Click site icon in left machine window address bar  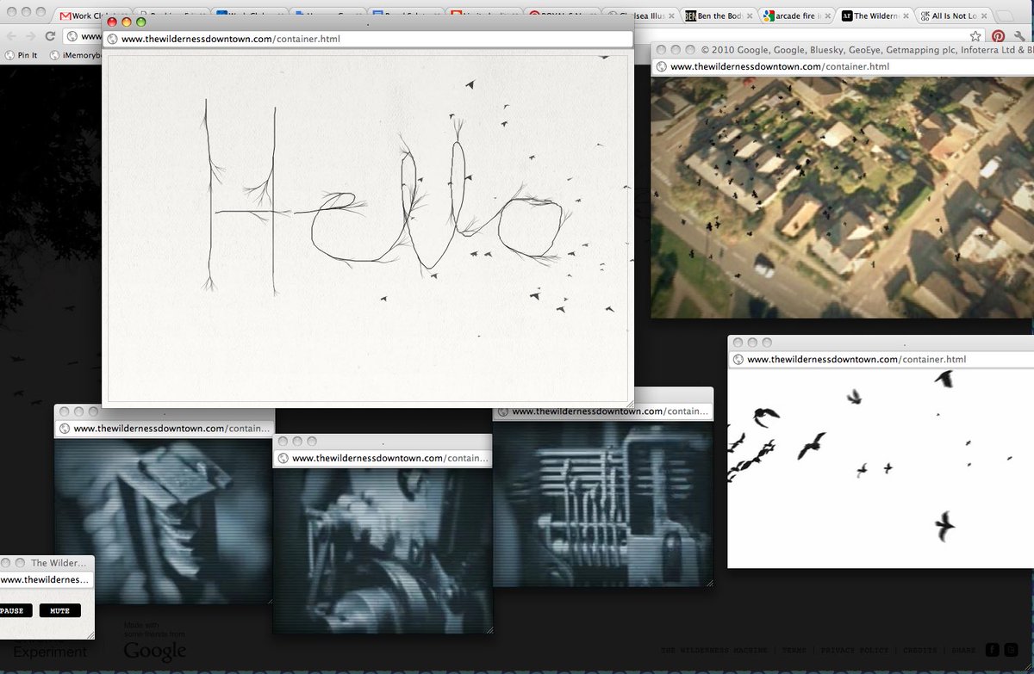click(64, 428)
